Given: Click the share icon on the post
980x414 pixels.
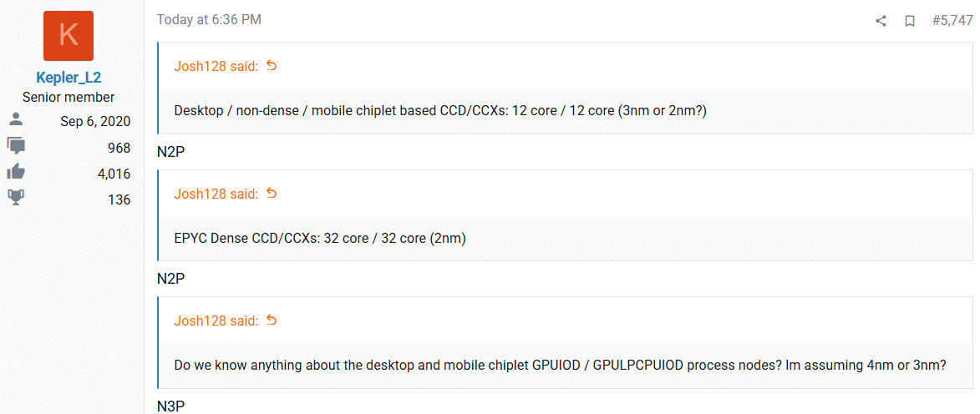Looking at the screenshot, I should click(x=881, y=21).
